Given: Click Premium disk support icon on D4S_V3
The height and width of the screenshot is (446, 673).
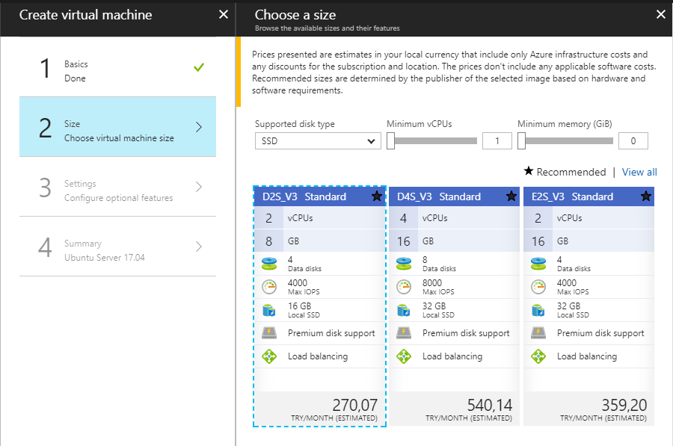Looking at the screenshot, I should (x=404, y=332).
